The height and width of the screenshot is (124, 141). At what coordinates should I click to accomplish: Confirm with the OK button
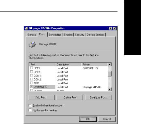(88, 119)
